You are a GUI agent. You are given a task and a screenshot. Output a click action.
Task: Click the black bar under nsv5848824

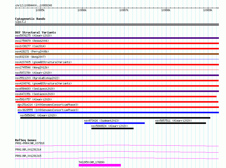click(x=112, y=128)
